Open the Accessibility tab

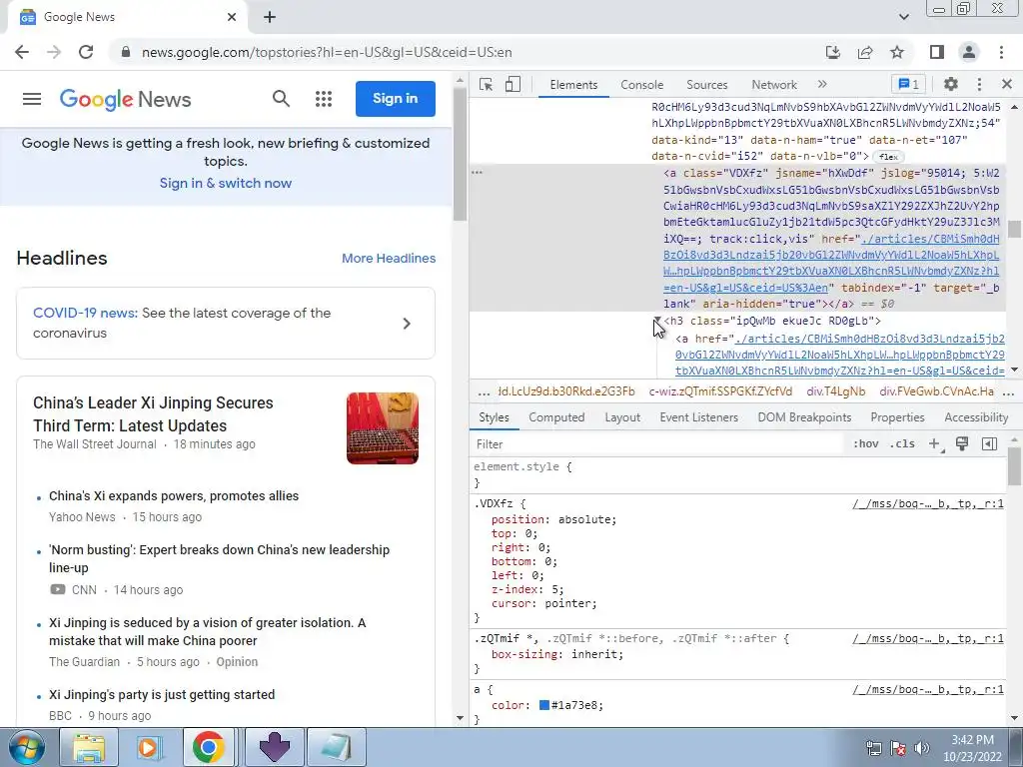point(976,417)
